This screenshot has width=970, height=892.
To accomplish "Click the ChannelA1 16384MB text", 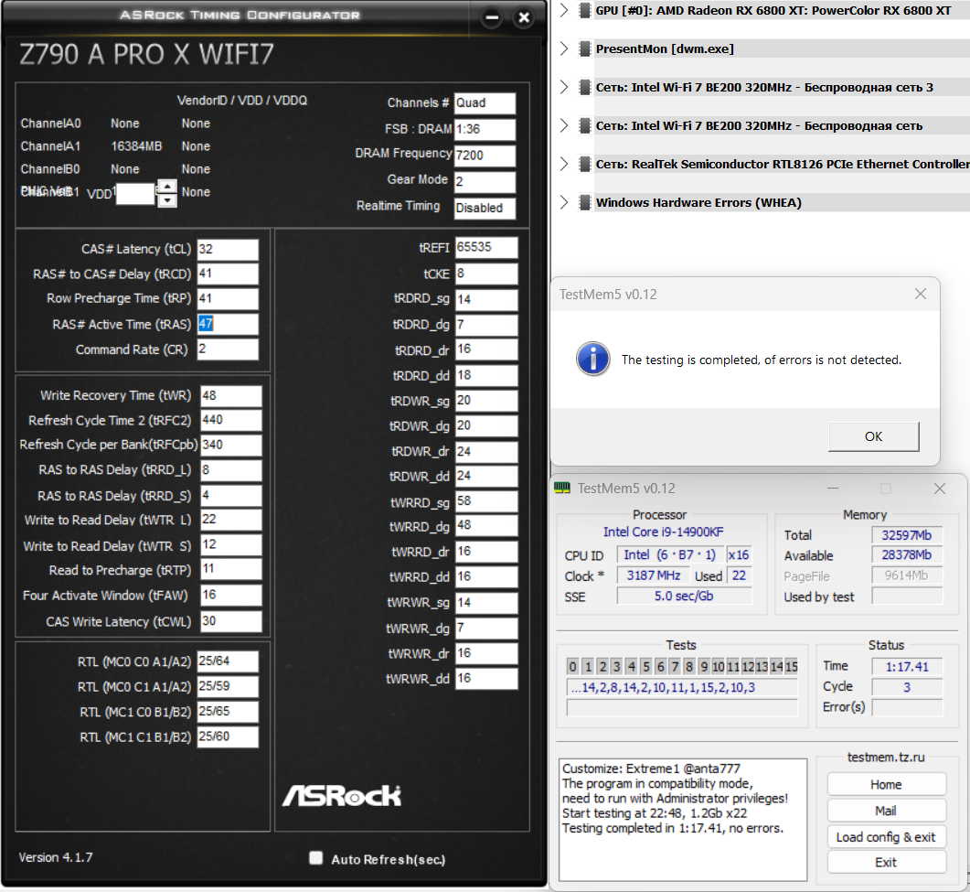I will 136,146.
